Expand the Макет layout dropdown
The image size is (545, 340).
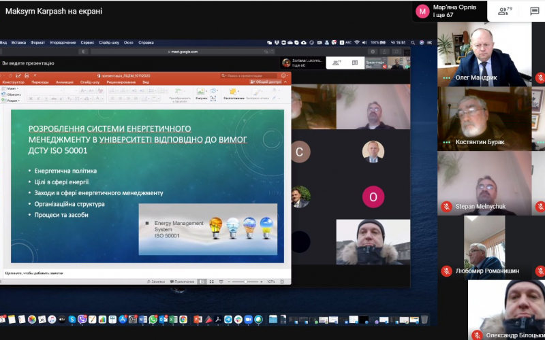tap(10, 89)
